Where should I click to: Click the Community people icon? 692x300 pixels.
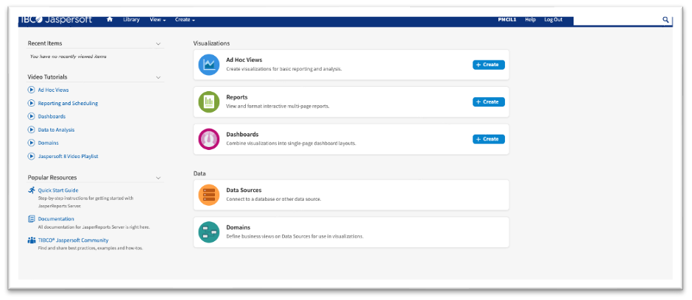pyautogui.click(x=32, y=240)
